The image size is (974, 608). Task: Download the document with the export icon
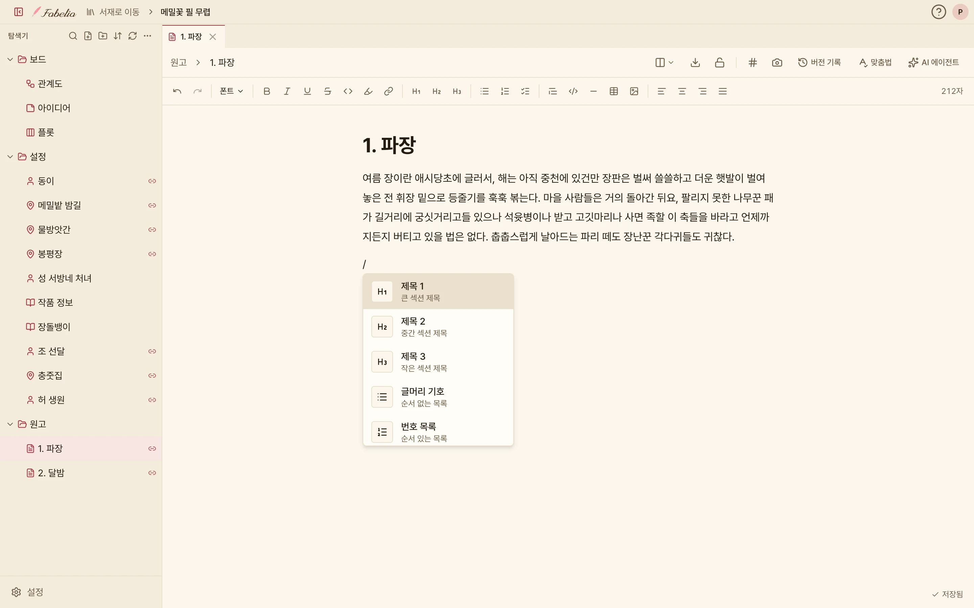[695, 62]
